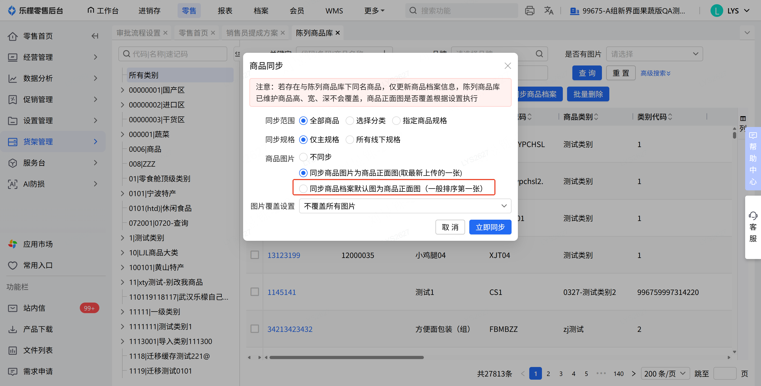Screen dimensions: 761x386
Task: Open the language translate icon
Action: (549, 11)
